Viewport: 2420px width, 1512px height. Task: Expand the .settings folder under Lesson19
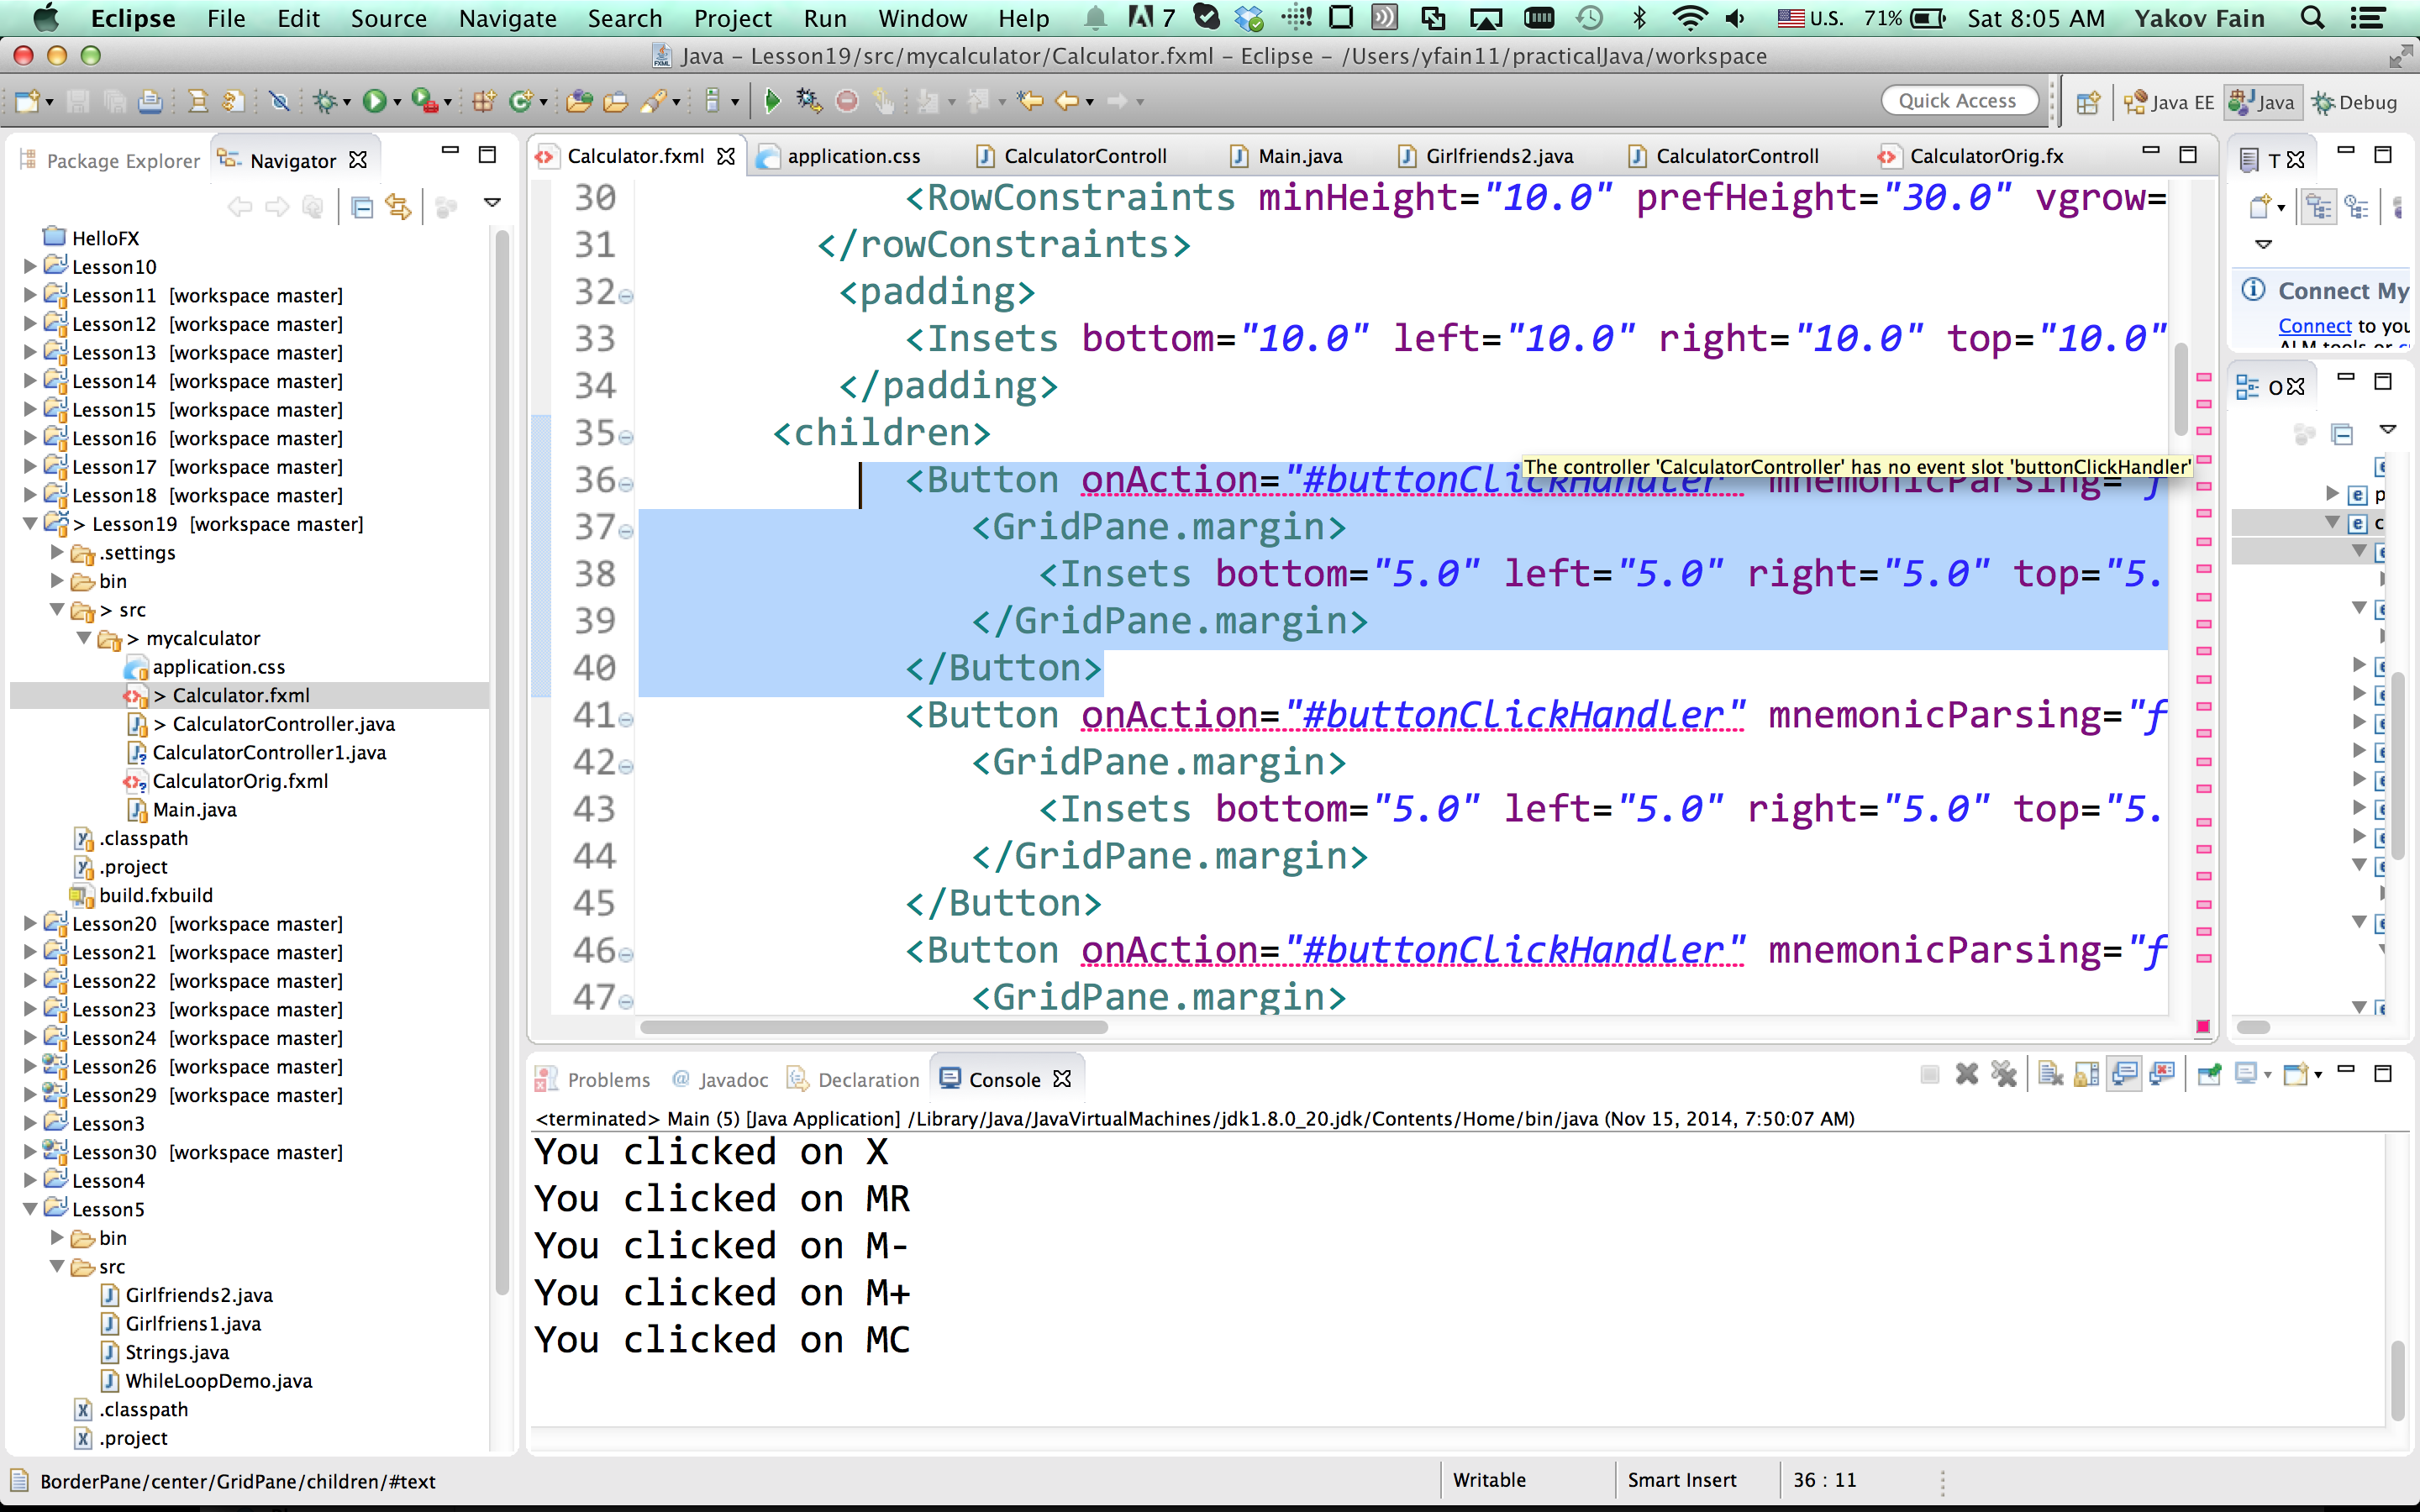click(x=57, y=552)
